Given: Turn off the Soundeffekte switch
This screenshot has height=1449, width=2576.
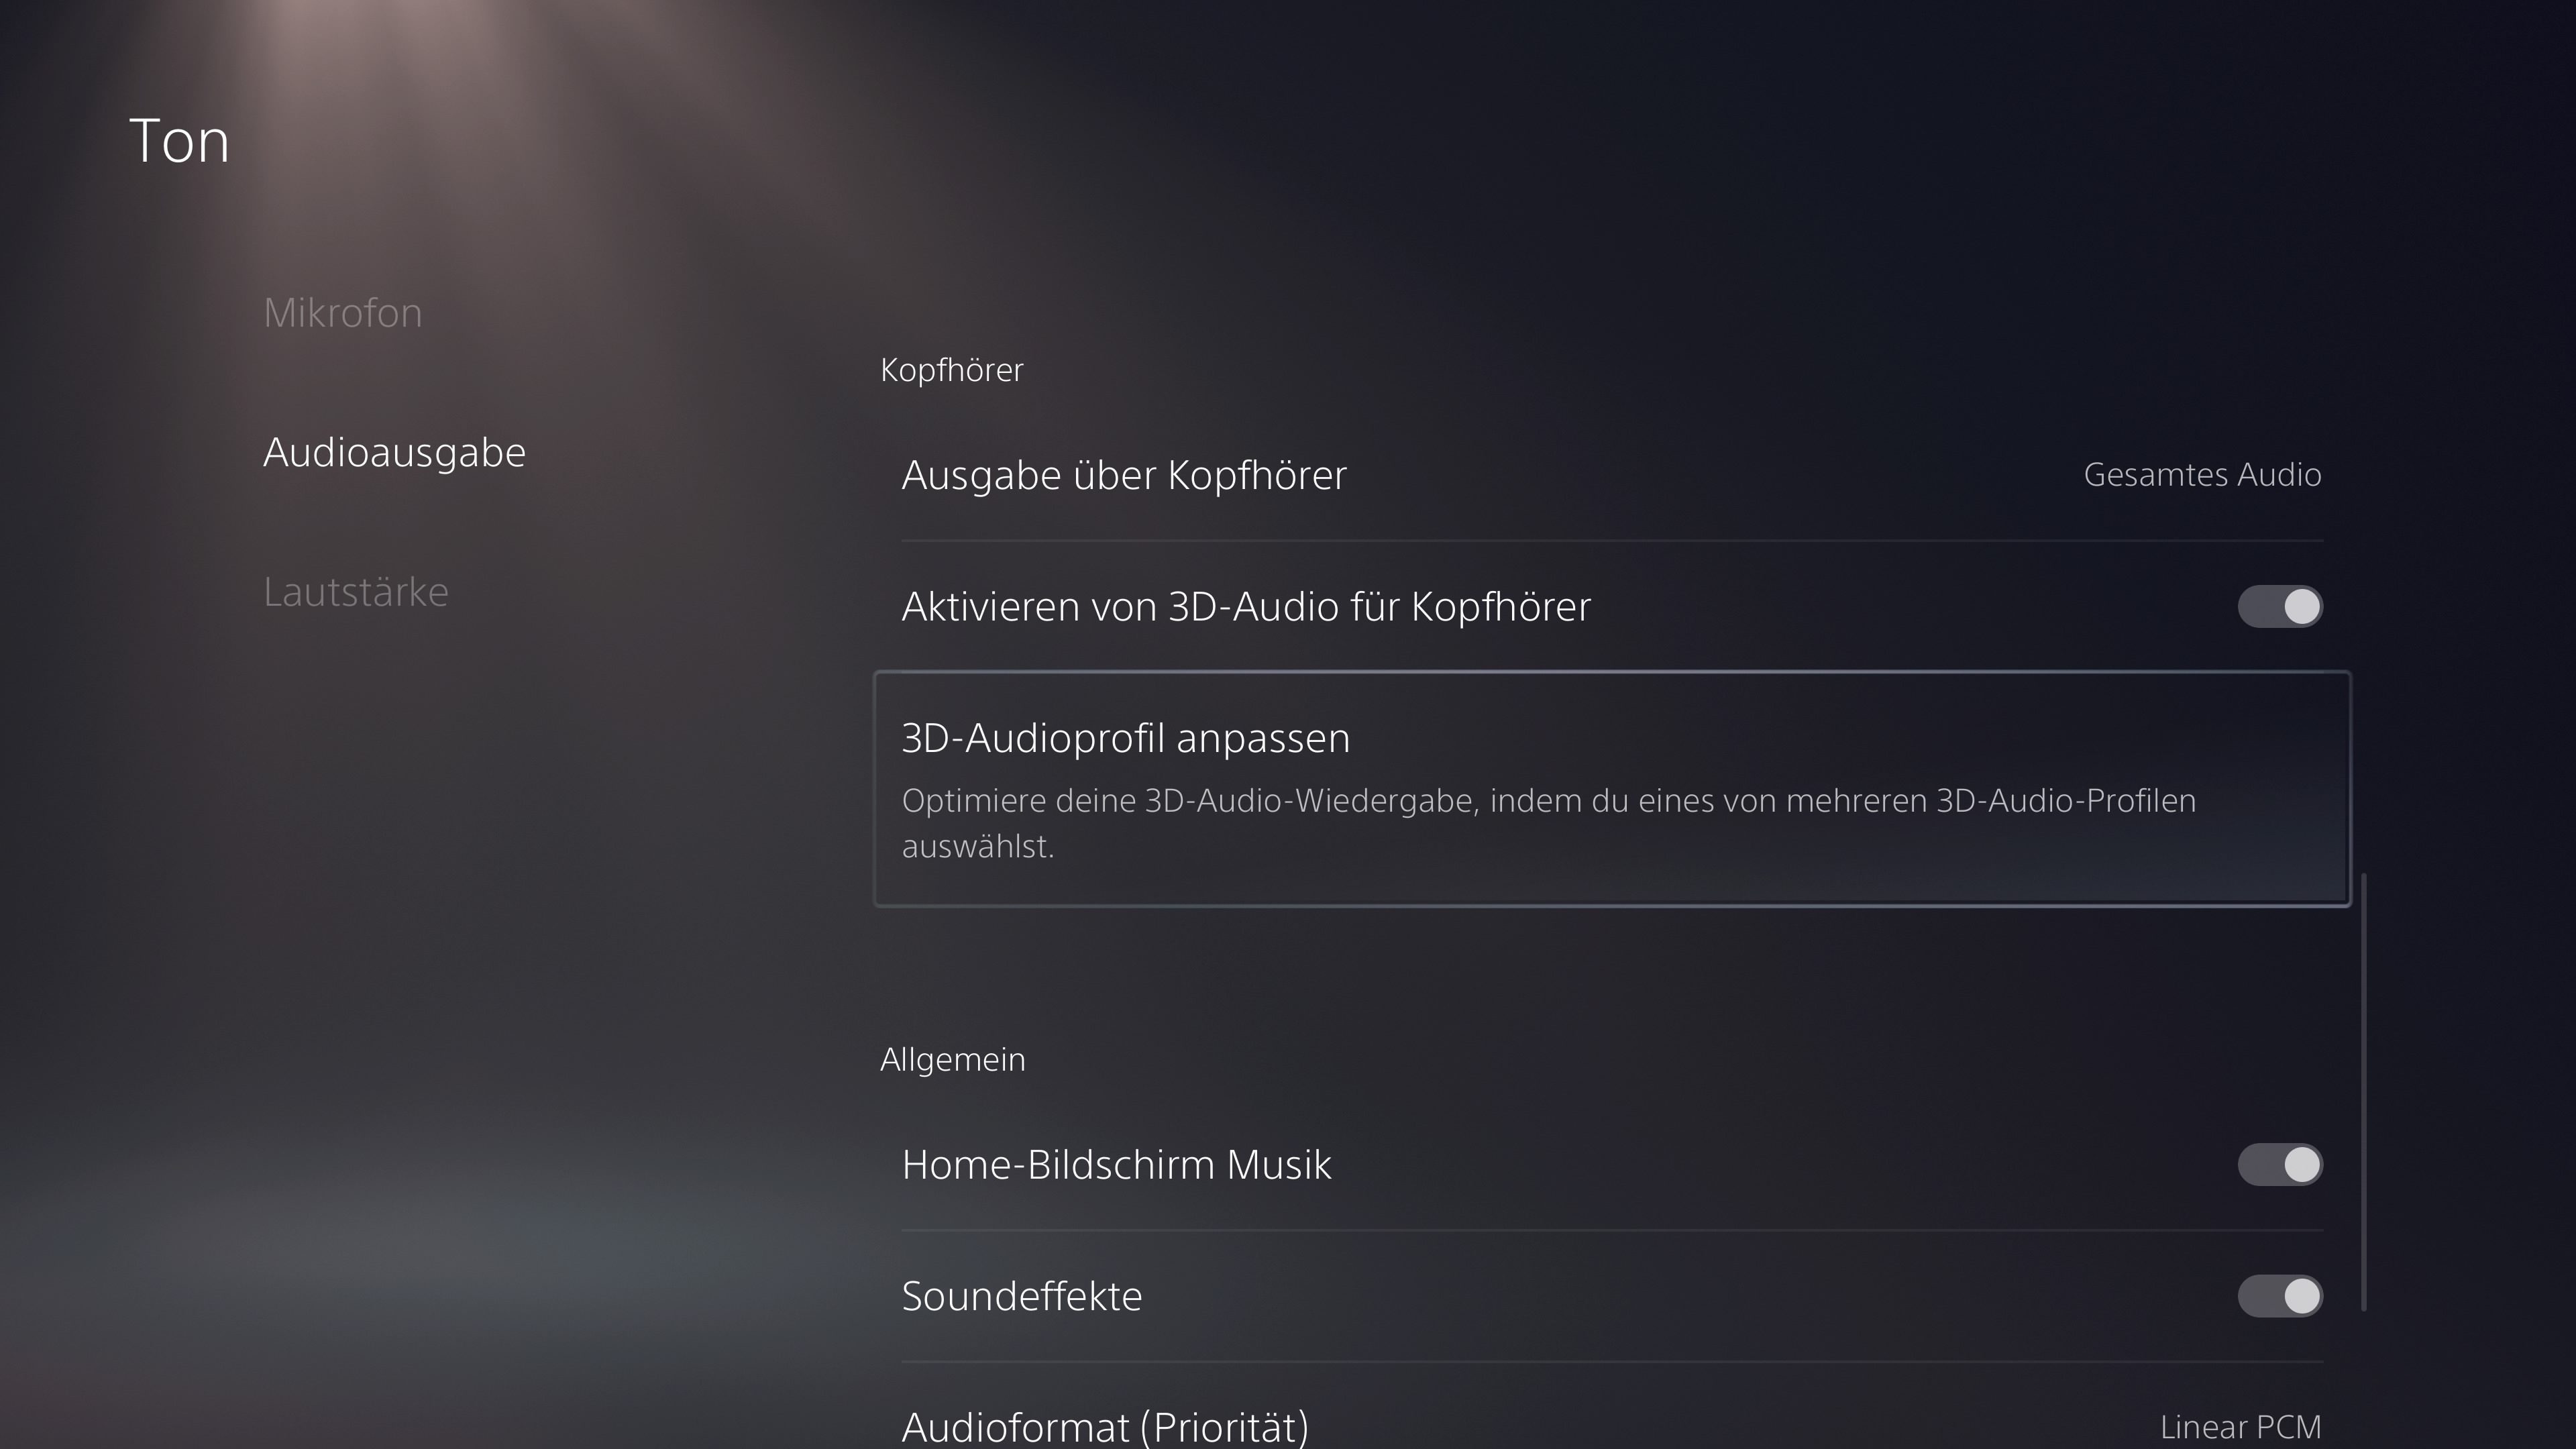Looking at the screenshot, I should point(2279,1296).
